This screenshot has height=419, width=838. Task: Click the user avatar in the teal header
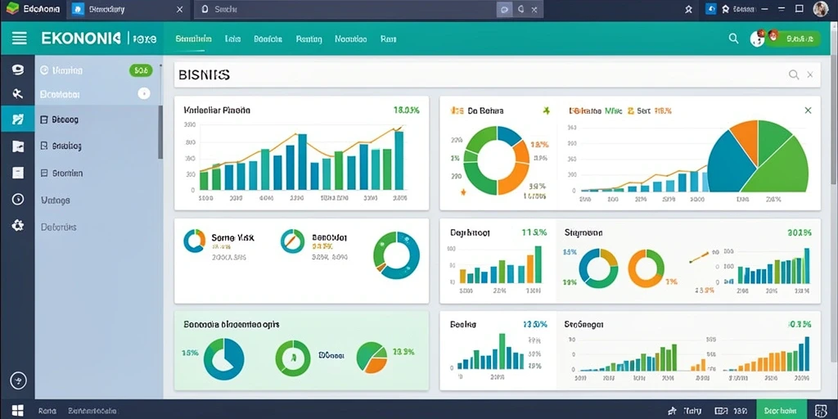click(757, 38)
